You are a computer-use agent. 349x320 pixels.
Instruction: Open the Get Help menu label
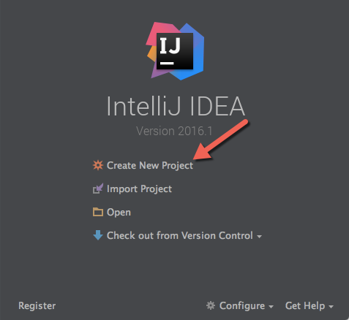tap(305, 306)
